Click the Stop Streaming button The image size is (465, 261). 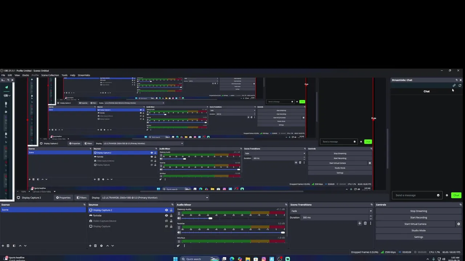tap(418, 211)
